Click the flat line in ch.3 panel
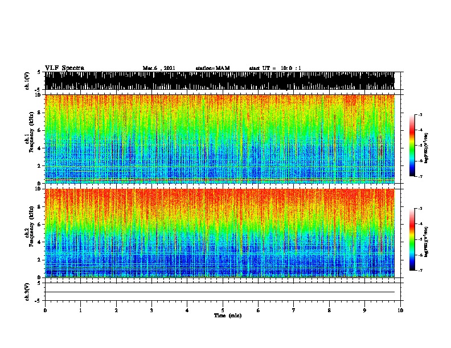This screenshot has height=348, width=451. tap(219, 292)
